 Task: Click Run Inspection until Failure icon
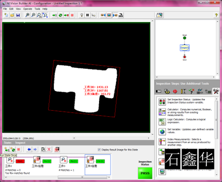click(66, 15)
